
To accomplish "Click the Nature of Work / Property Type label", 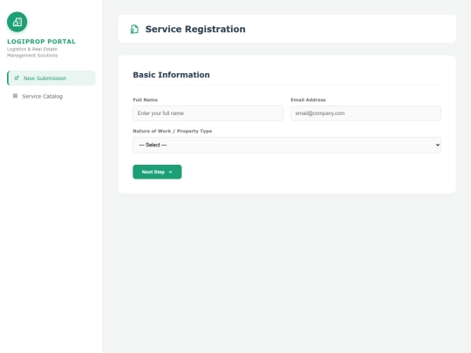I will point(173,131).
